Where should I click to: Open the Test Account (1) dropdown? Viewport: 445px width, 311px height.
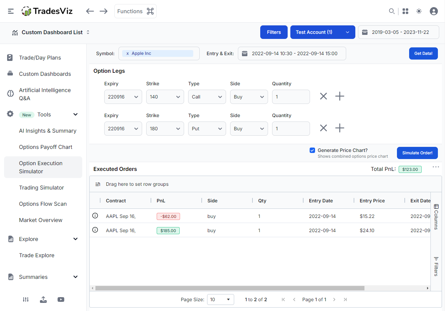pyautogui.click(x=322, y=32)
